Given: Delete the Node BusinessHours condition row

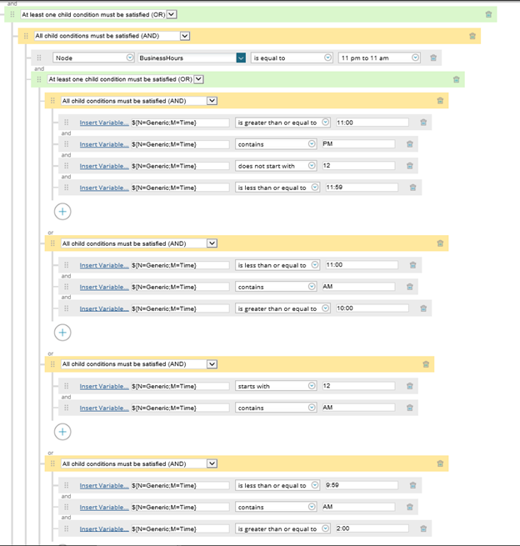Looking at the screenshot, I should click(x=433, y=58).
